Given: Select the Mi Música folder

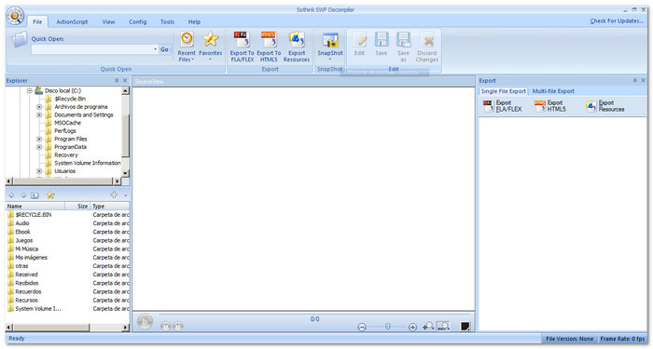Looking at the screenshot, I should 27,248.
